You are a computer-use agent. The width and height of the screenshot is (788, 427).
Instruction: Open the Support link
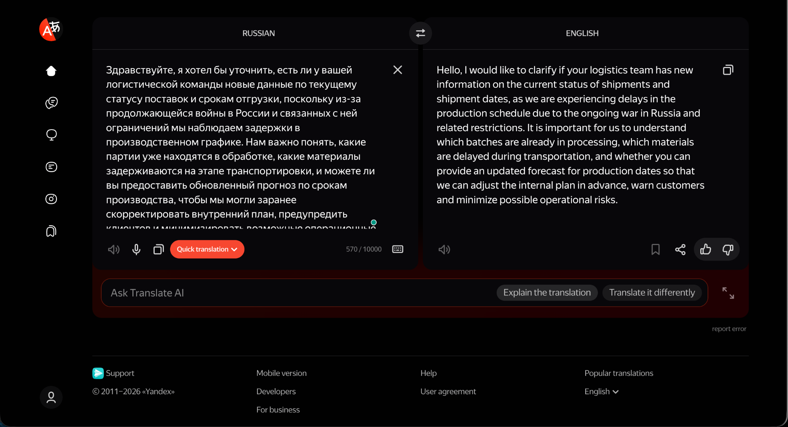tap(120, 373)
